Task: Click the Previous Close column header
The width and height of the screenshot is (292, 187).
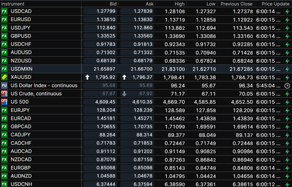Action: coord(236,4)
